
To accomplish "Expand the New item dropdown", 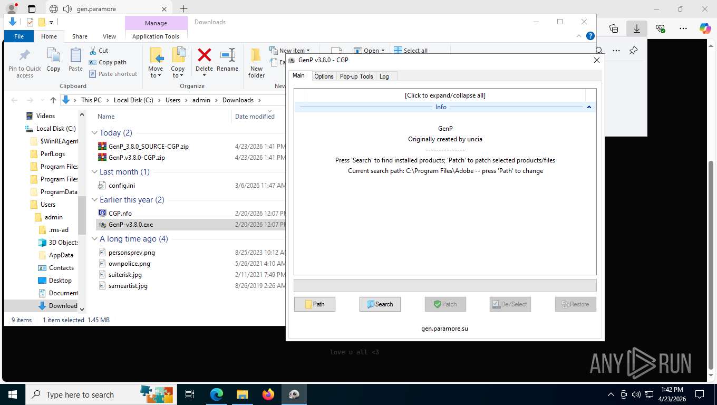I will click(290, 51).
